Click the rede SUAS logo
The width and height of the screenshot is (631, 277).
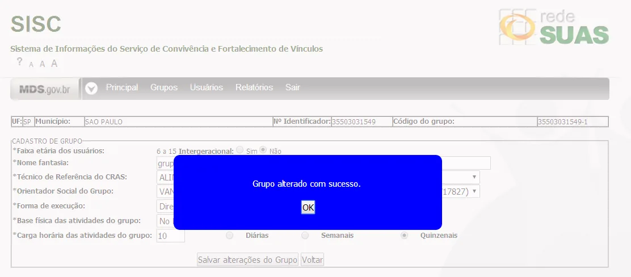554,27
